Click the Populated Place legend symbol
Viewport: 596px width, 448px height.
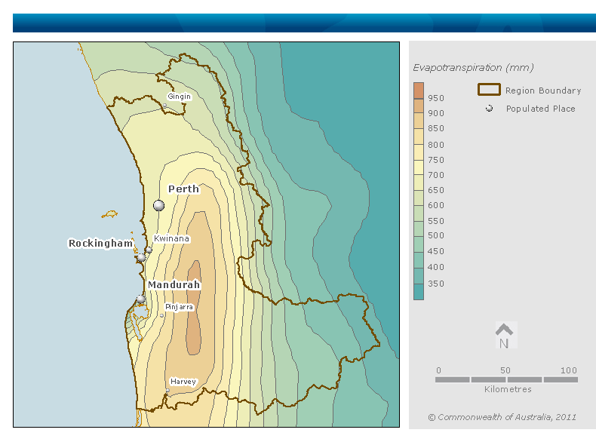click(489, 109)
